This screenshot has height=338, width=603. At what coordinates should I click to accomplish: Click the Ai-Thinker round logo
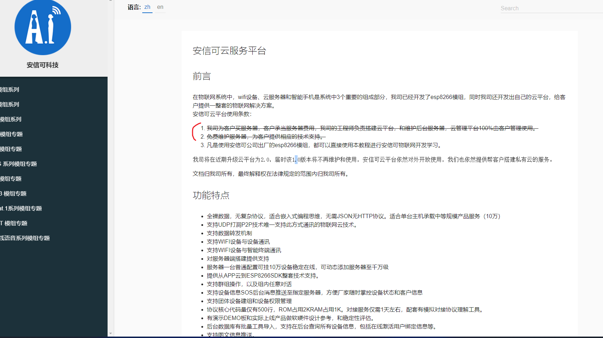[x=43, y=27]
